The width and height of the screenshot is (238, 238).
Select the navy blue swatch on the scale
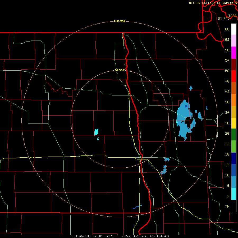coord(234,158)
